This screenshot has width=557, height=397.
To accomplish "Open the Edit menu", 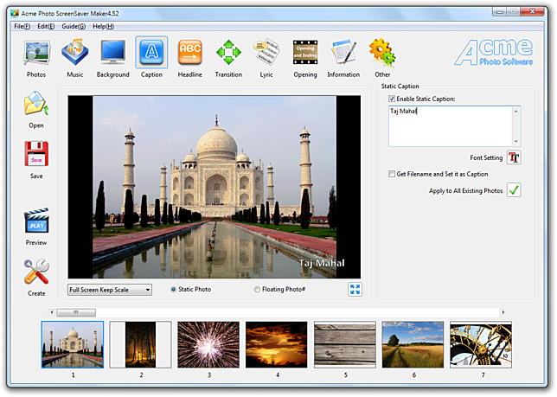I will point(46,26).
